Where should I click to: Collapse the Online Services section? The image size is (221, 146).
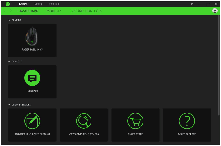point(9,105)
